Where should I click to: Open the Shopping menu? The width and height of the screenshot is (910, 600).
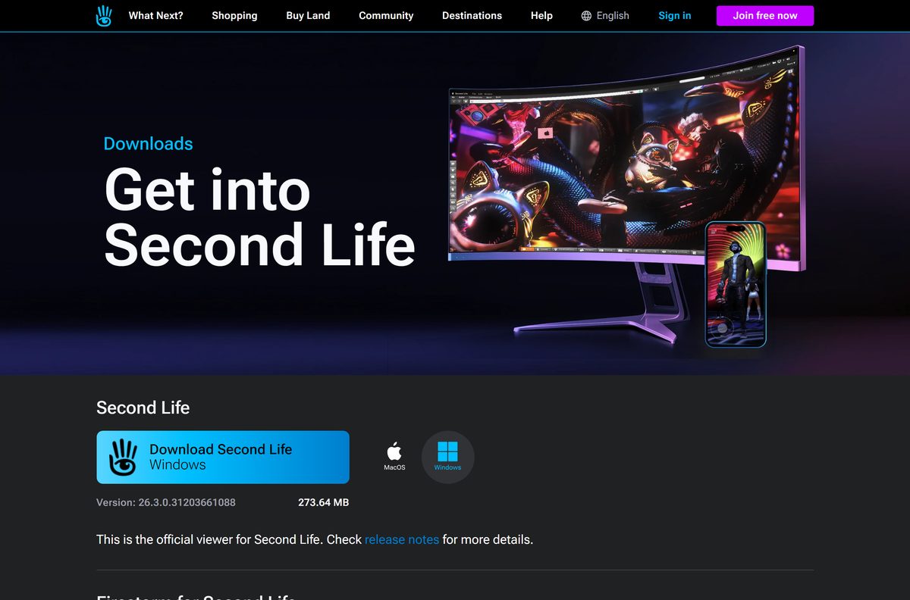click(234, 15)
